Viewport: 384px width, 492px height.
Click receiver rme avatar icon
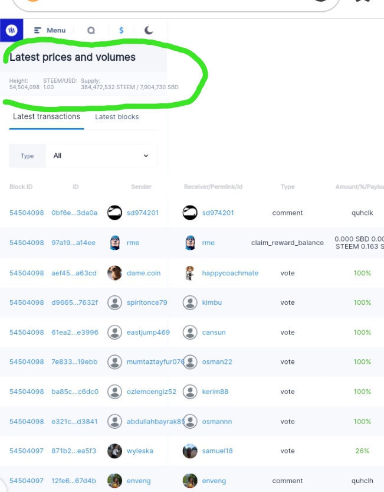(x=190, y=243)
